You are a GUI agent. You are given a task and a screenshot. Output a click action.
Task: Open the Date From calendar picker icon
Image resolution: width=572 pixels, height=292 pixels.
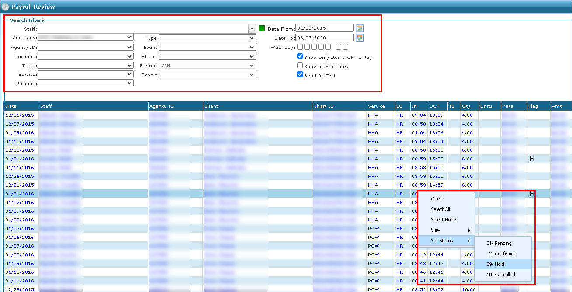(360, 28)
